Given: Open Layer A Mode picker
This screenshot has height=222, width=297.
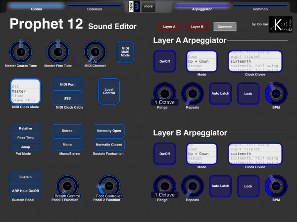Looking at the screenshot, I should [202, 61].
